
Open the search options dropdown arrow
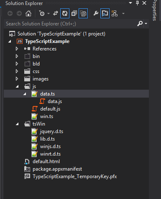146,23
